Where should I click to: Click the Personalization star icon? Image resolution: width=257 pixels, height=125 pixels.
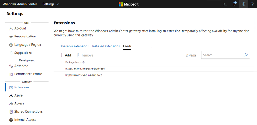(x=11, y=37)
